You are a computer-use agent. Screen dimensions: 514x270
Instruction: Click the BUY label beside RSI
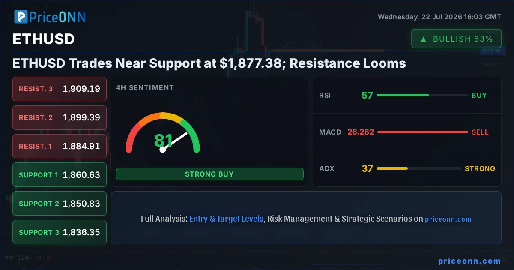[x=479, y=95]
